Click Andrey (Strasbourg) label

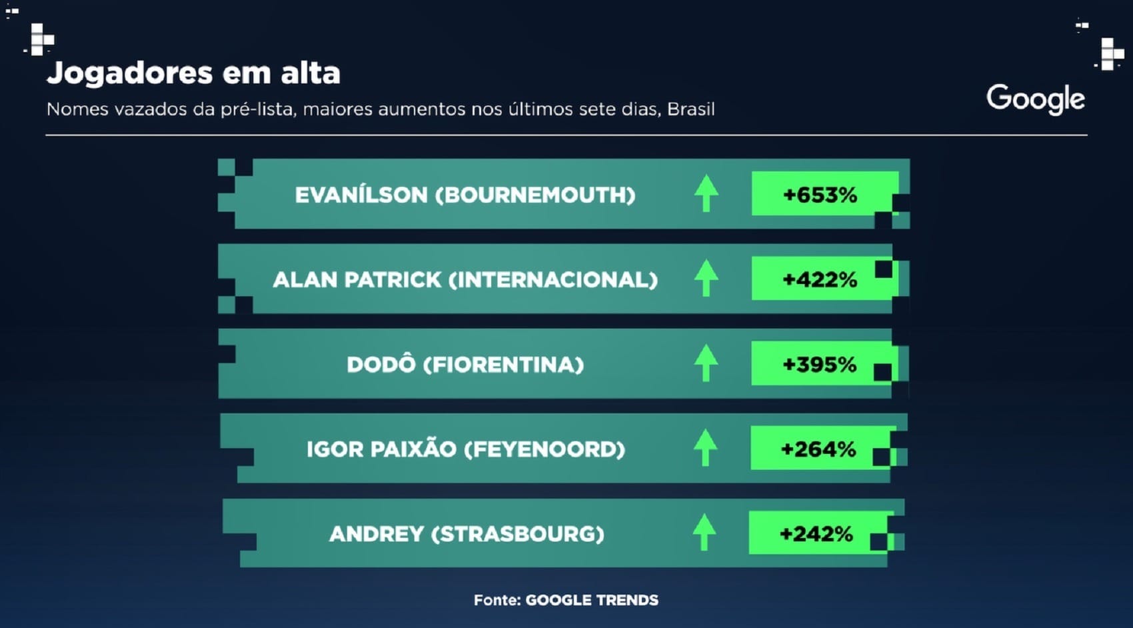(x=467, y=533)
